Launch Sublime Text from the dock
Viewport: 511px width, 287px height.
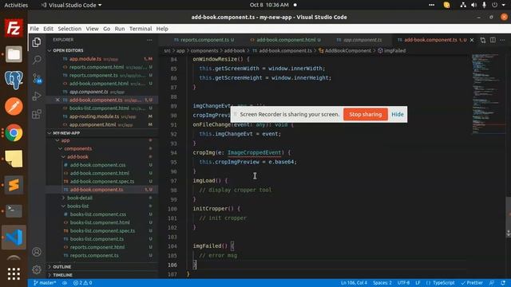(14, 185)
